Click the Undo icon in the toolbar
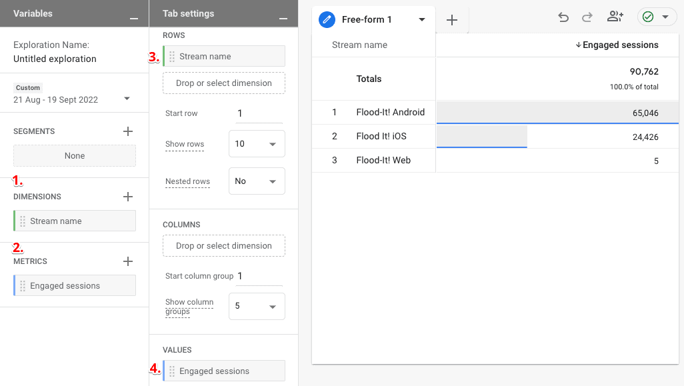The image size is (684, 386). pos(563,17)
